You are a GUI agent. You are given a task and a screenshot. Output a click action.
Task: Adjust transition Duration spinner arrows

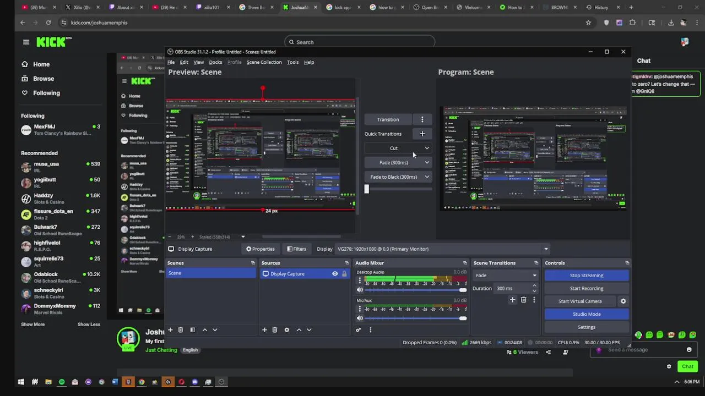(534, 288)
